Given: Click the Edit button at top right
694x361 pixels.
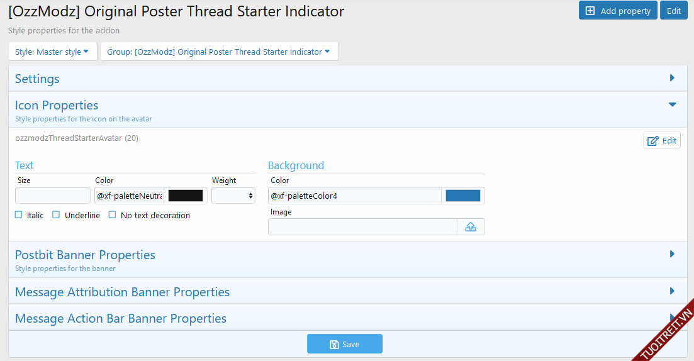Looking at the screenshot, I should [673, 11].
